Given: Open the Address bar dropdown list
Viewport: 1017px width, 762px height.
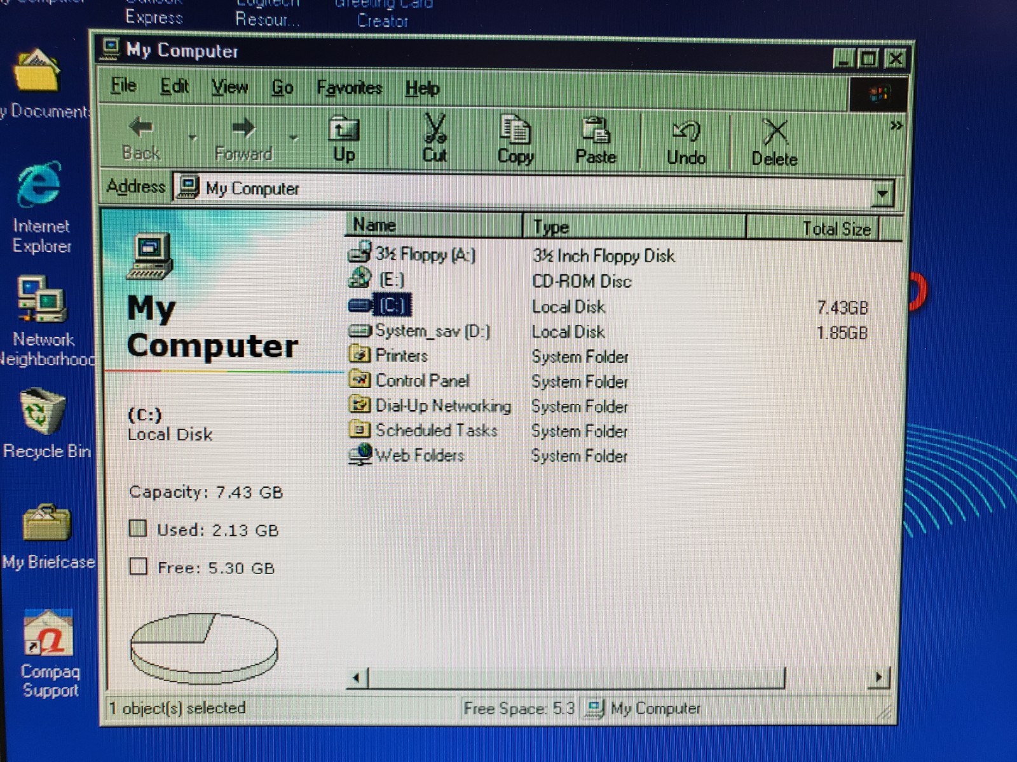Looking at the screenshot, I should pos(882,193).
